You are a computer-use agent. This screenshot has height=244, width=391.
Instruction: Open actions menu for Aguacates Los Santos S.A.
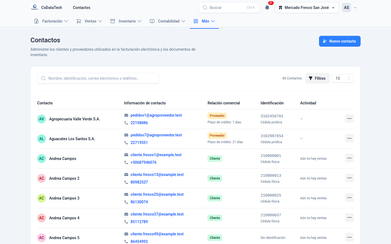pyautogui.click(x=349, y=138)
